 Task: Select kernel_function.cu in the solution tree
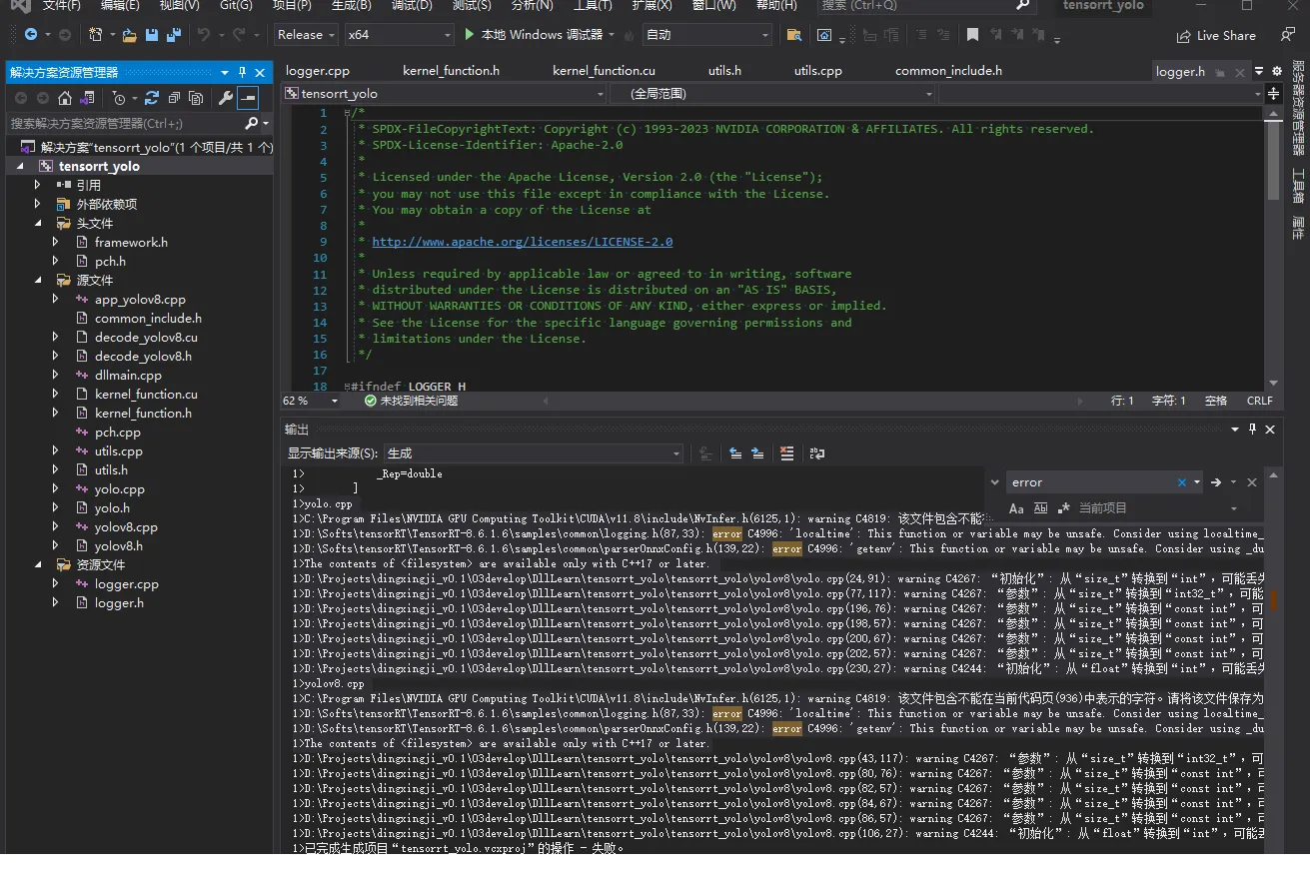coord(146,394)
